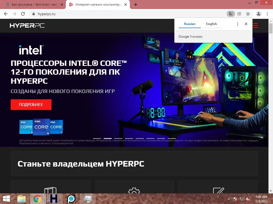The height and width of the screenshot is (204, 273).
Task: Open the red hamburger site menu
Action: point(255,25)
